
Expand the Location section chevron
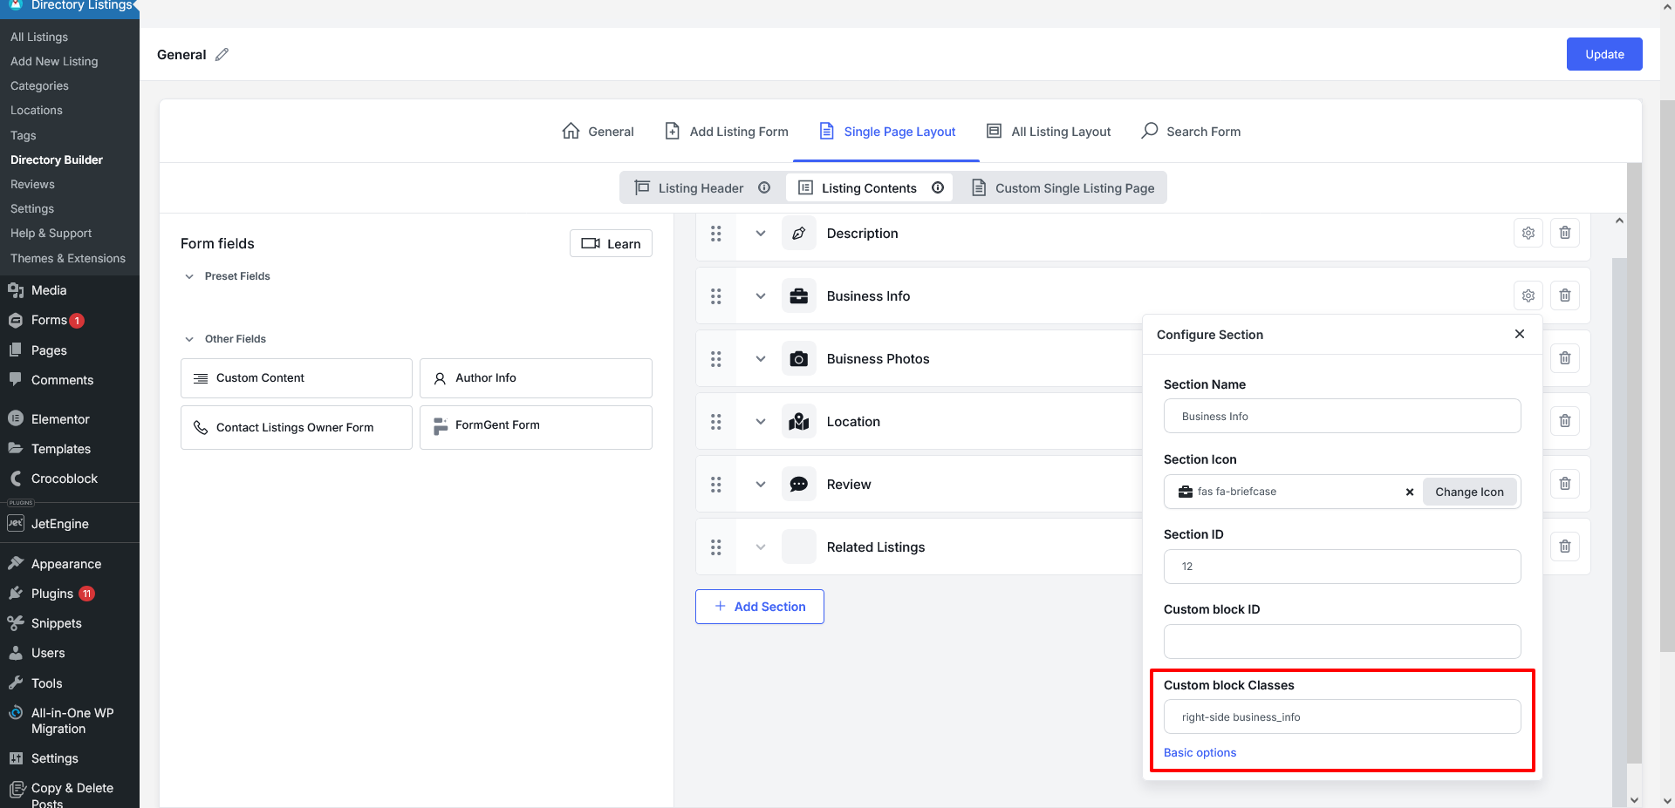[x=761, y=422]
